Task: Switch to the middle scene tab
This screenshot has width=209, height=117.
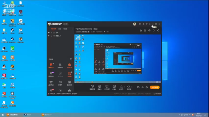Action: tap(60, 29)
